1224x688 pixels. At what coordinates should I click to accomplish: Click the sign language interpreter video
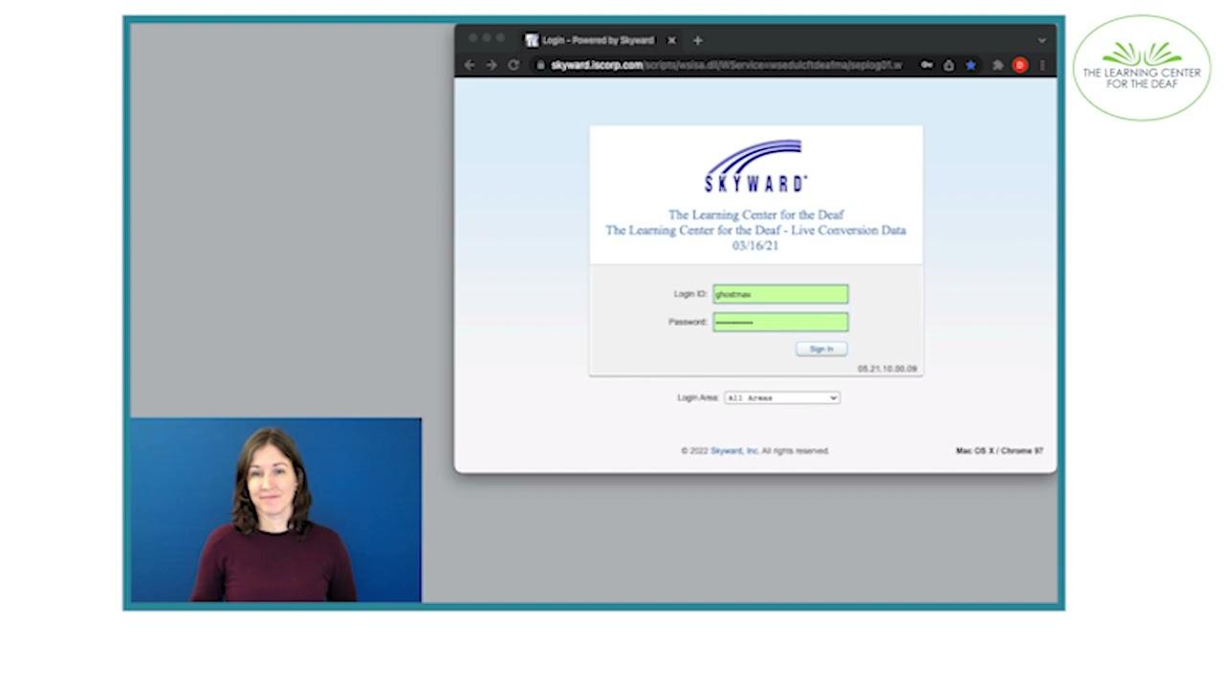(275, 510)
